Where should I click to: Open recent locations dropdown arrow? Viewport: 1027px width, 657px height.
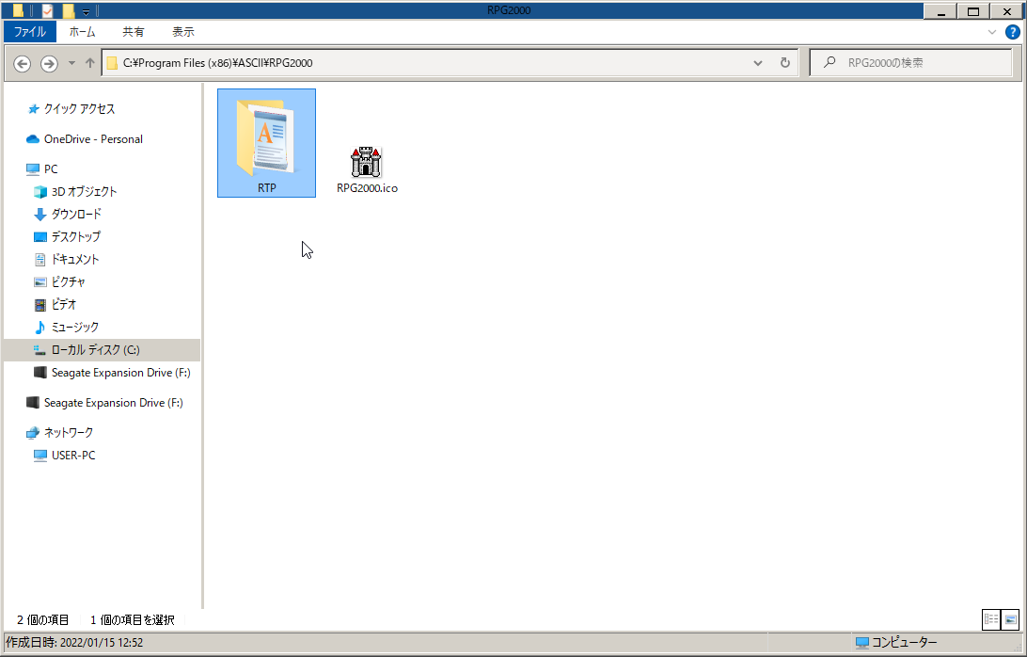click(x=71, y=63)
